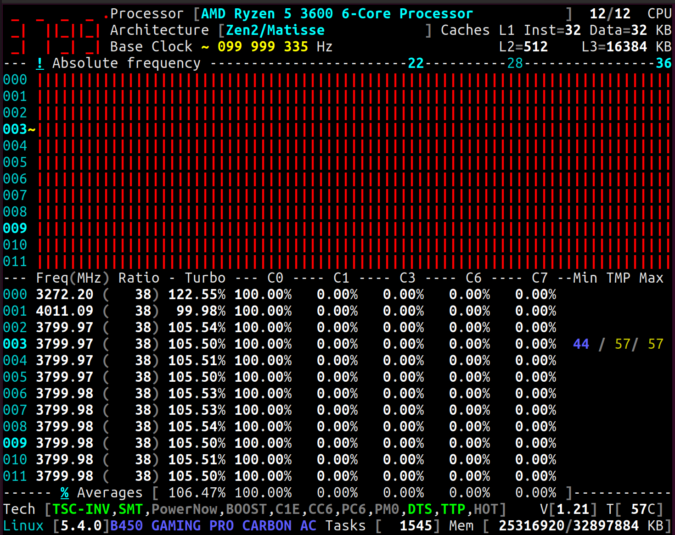Image resolution: width=675 pixels, height=535 pixels.
Task: Select the highlighted core 003~ bar label
Action: 19,129
